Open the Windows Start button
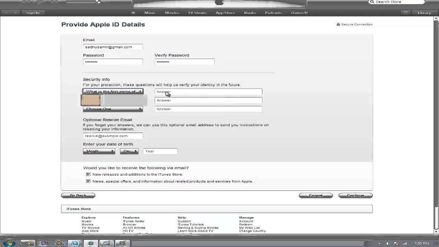Image resolution: width=439 pixels, height=247 pixels. pyautogui.click(x=9, y=243)
